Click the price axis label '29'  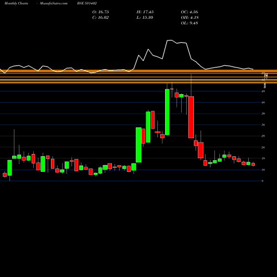click(x=263, y=136)
